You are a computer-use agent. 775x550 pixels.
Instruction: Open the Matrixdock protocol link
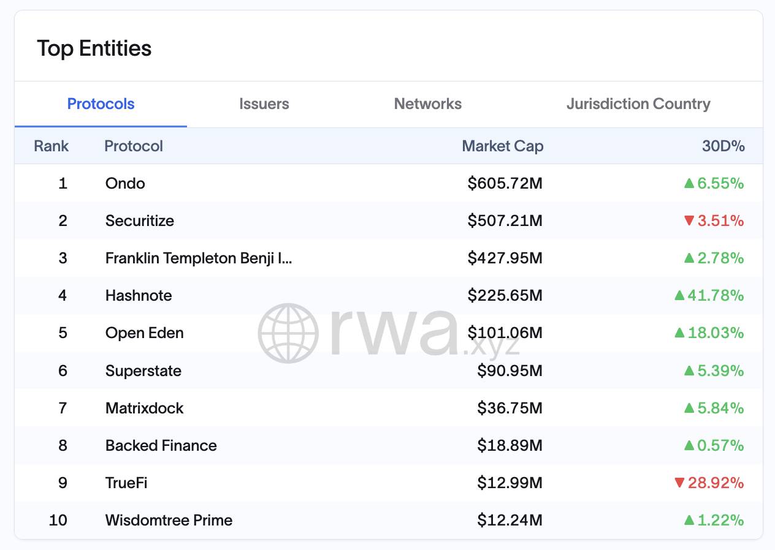pyautogui.click(x=145, y=408)
